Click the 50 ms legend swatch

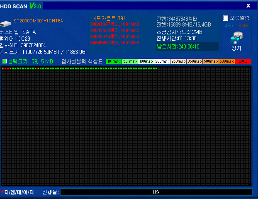coord(129,61)
